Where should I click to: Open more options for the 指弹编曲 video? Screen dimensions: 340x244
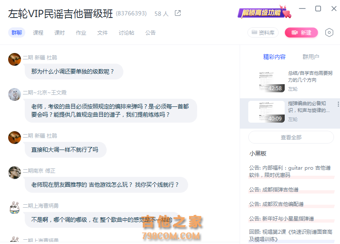tap(338, 104)
